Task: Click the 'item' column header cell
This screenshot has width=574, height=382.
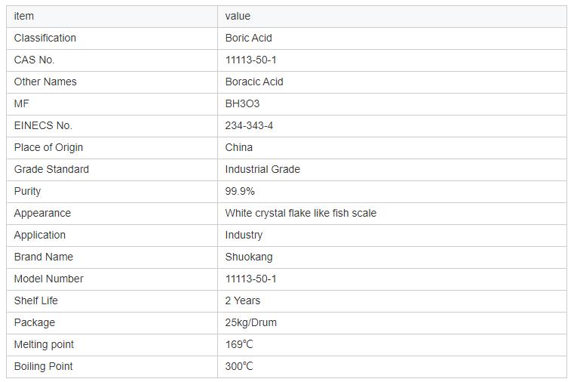Action: [x=24, y=16]
